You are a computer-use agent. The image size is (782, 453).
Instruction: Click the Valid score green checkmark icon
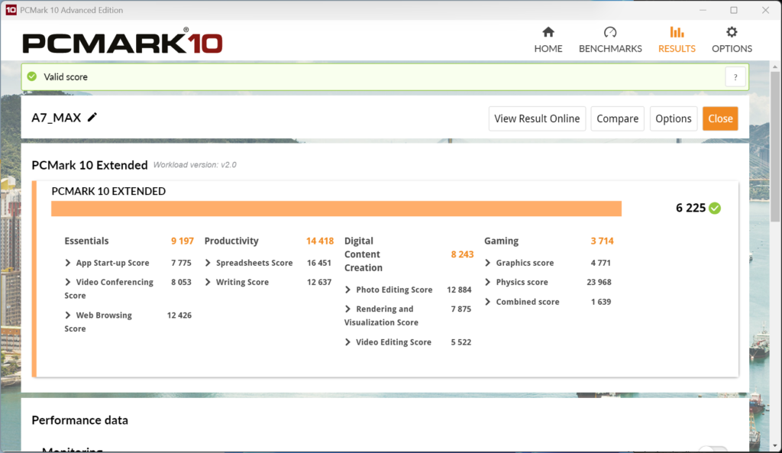click(x=32, y=76)
